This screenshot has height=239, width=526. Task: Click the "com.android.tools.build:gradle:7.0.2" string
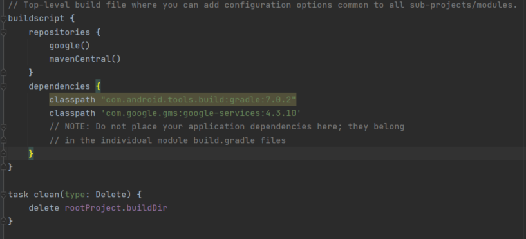pos(198,100)
